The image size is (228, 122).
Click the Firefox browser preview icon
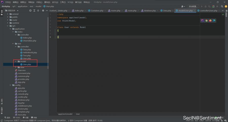pos(210,21)
